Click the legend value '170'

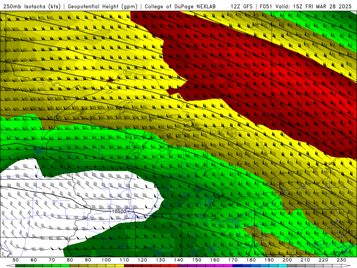pos(233,260)
